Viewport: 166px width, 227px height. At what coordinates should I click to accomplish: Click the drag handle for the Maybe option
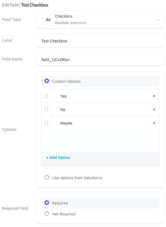click(x=46, y=123)
